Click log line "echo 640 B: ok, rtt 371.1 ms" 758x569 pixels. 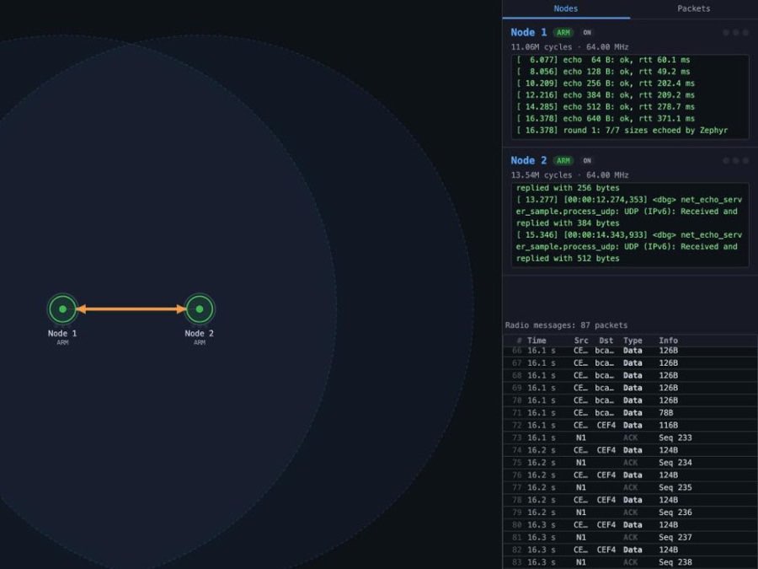(606, 119)
